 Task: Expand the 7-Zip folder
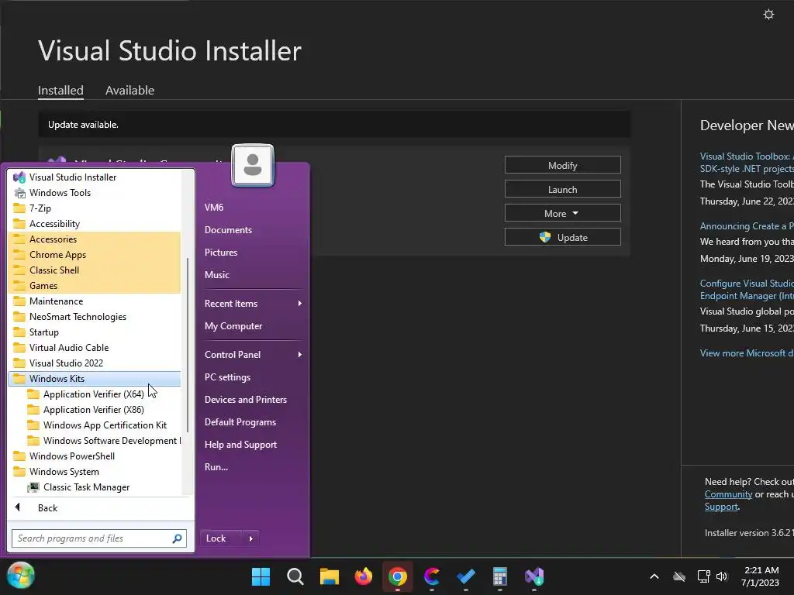pyautogui.click(x=94, y=208)
